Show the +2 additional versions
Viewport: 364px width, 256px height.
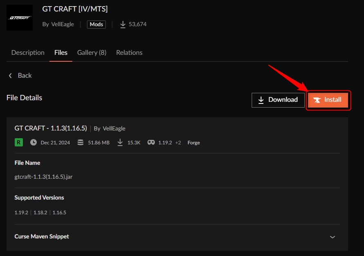click(178, 143)
